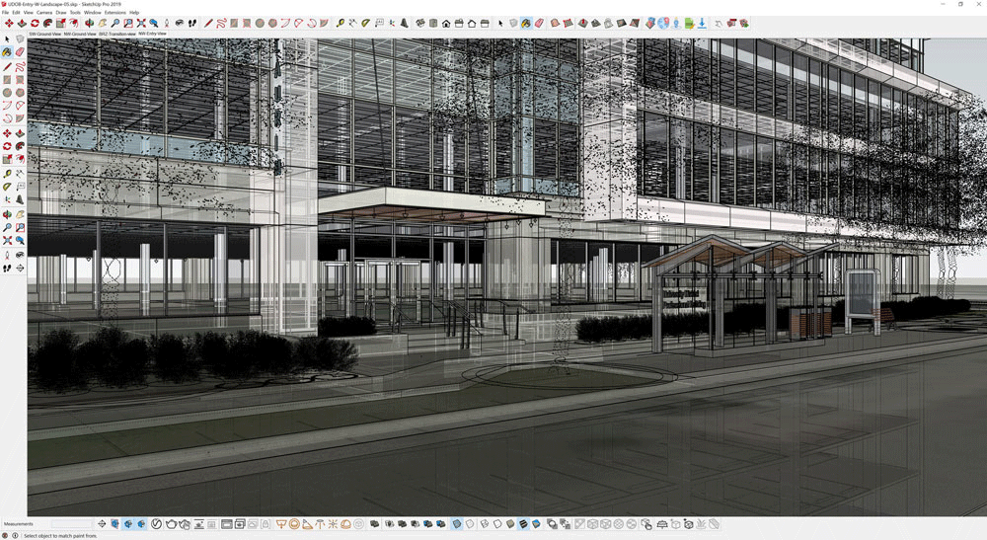
Task: Switch to the NW-Entry-View scene tab
Action: pyautogui.click(x=152, y=34)
